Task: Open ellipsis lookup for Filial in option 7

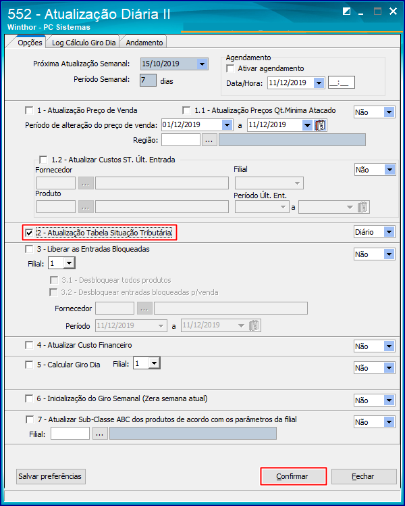Action: pyautogui.click(x=100, y=434)
